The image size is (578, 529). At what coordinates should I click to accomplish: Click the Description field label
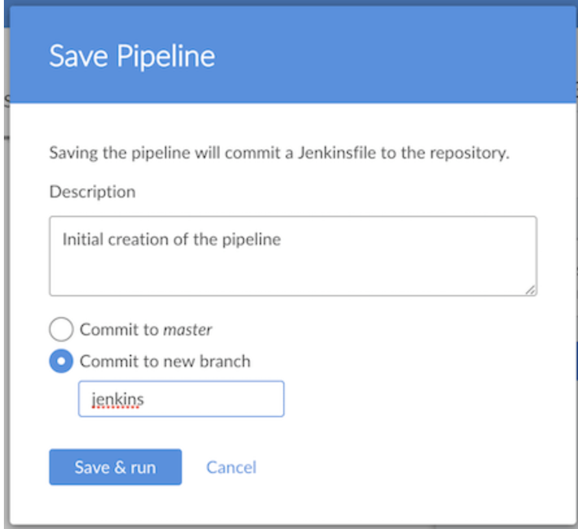point(92,192)
